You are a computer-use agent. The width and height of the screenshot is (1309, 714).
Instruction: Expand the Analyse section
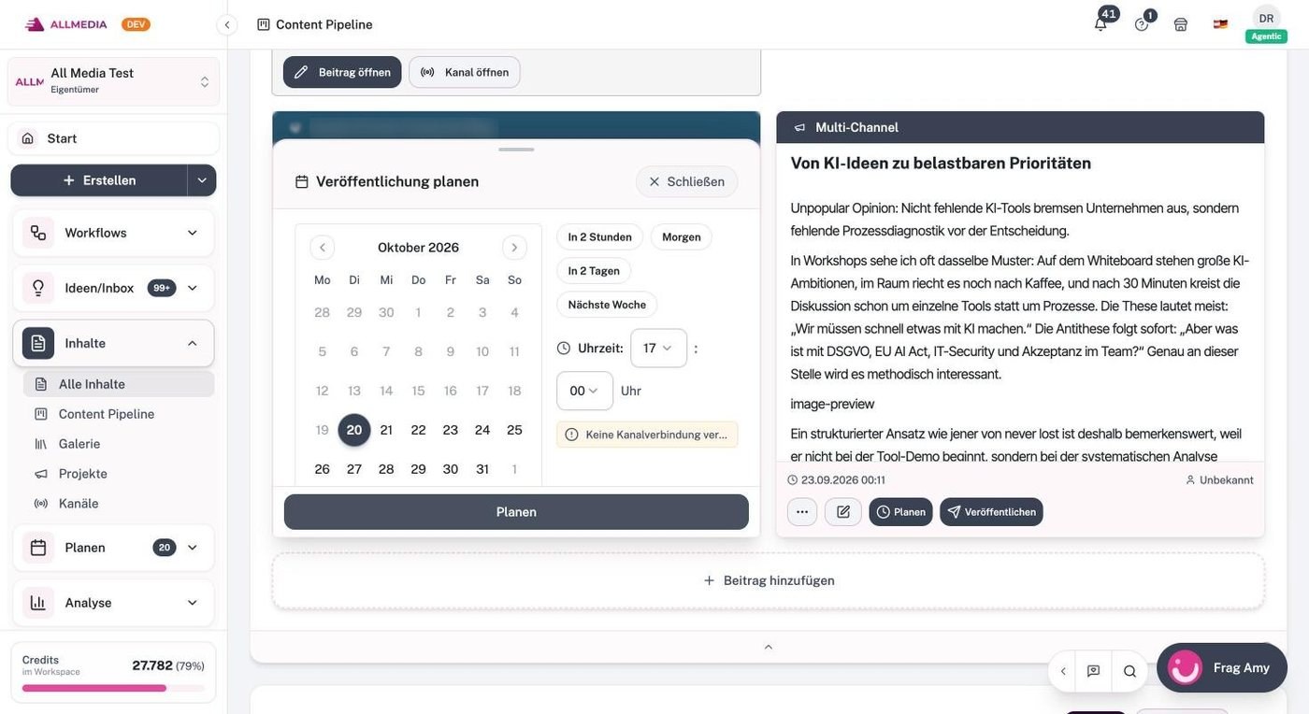[x=113, y=603]
